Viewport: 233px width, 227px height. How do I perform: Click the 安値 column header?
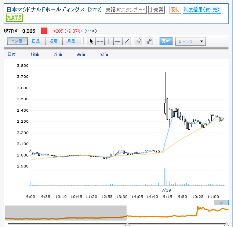pos(104,54)
